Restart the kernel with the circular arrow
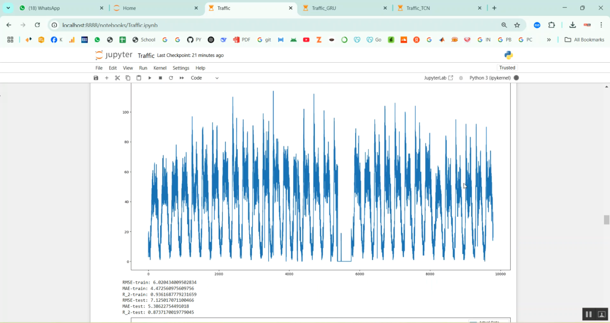This screenshot has width=610, height=323. click(x=171, y=78)
